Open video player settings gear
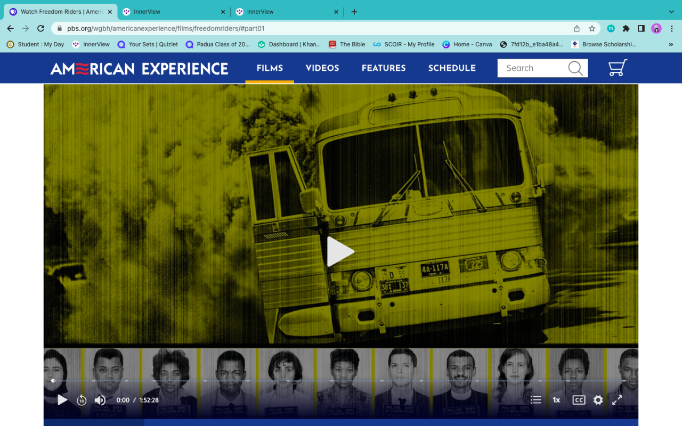 click(598, 400)
